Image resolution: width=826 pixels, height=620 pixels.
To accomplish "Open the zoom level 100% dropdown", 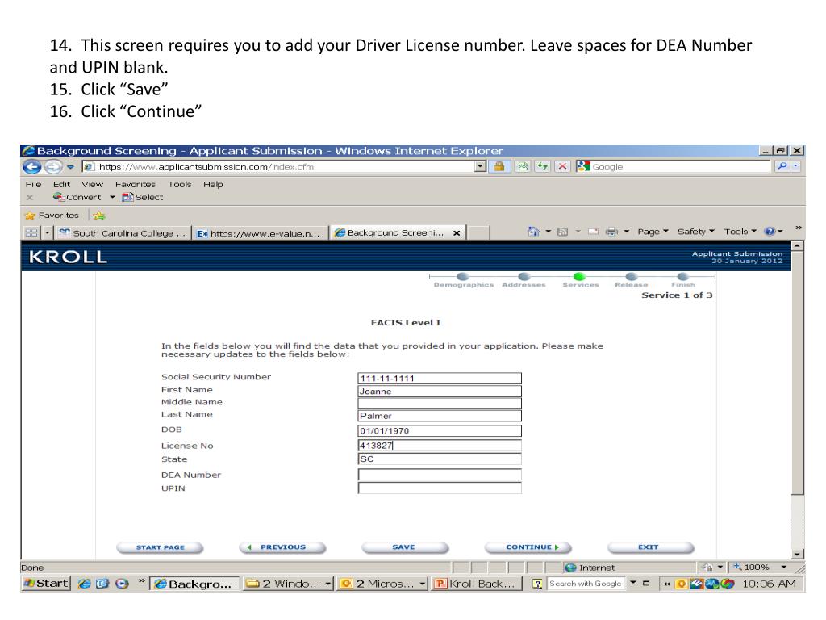I will [x=784, y=568].
